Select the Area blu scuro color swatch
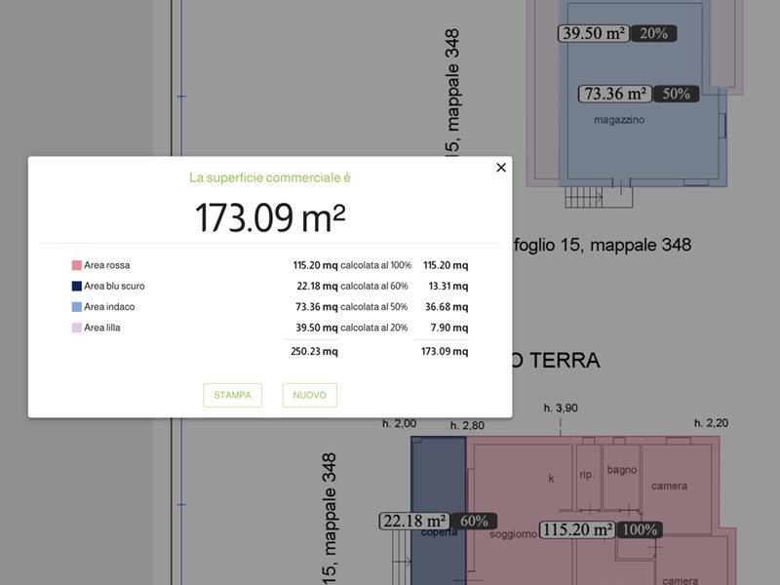This screenshot has width=780, height=585. point(76,287)
